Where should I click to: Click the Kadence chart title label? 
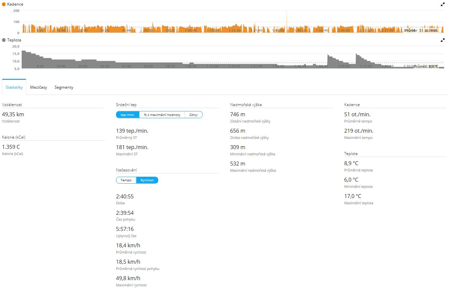pyautogui.click(x=15, y=4)
